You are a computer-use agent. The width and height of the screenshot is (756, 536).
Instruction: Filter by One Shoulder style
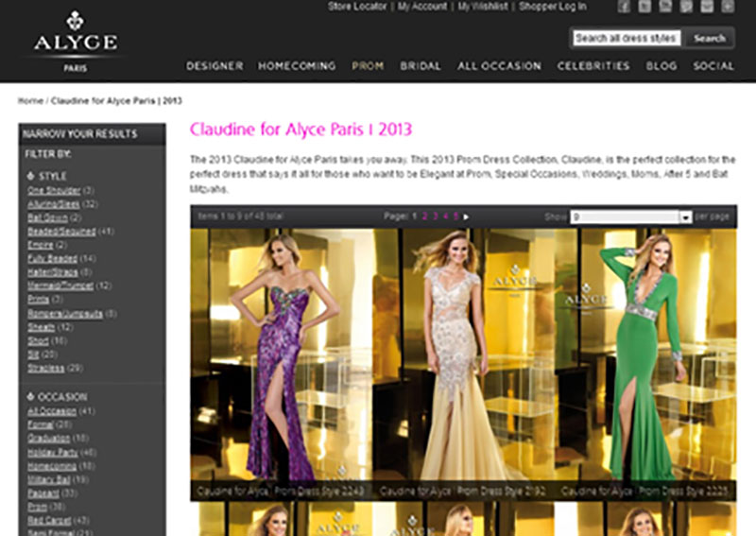(54, 190)
